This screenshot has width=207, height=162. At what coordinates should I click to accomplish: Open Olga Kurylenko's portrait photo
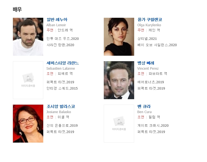119,37
